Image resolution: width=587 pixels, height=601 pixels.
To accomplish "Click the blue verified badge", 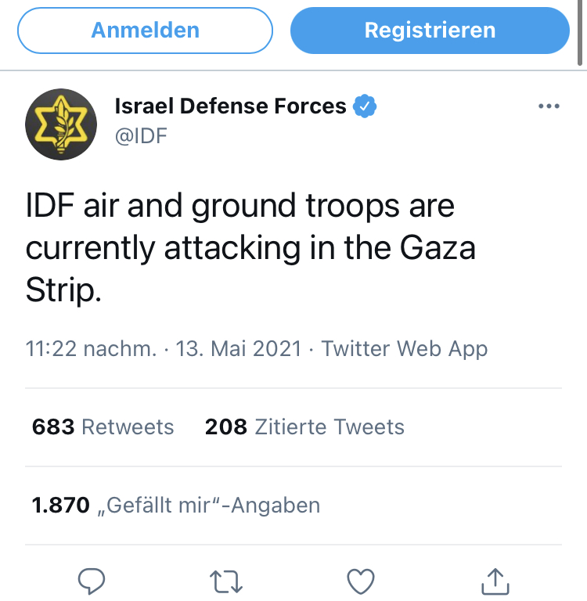I will pyautogui.click(x=365, y=106).
